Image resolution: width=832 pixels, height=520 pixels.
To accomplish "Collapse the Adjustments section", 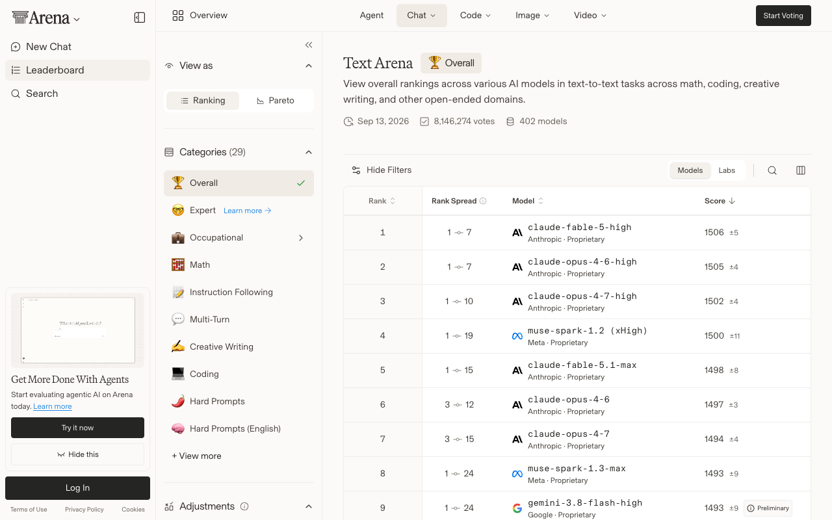I will click(x=309, y=506).
